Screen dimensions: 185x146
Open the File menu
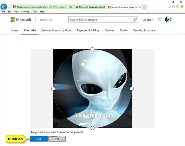[x=3, y=12]
